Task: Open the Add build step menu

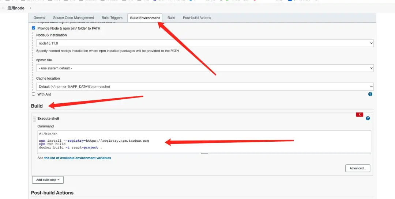Action: coord(48,180)
